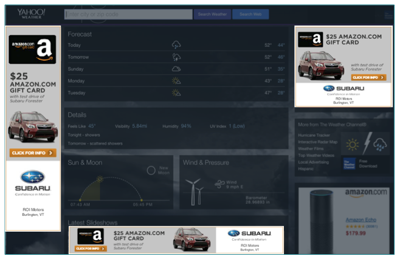Click Tuesday's partly sunny forecast icon
400x259 pixels.
point(176,92)
